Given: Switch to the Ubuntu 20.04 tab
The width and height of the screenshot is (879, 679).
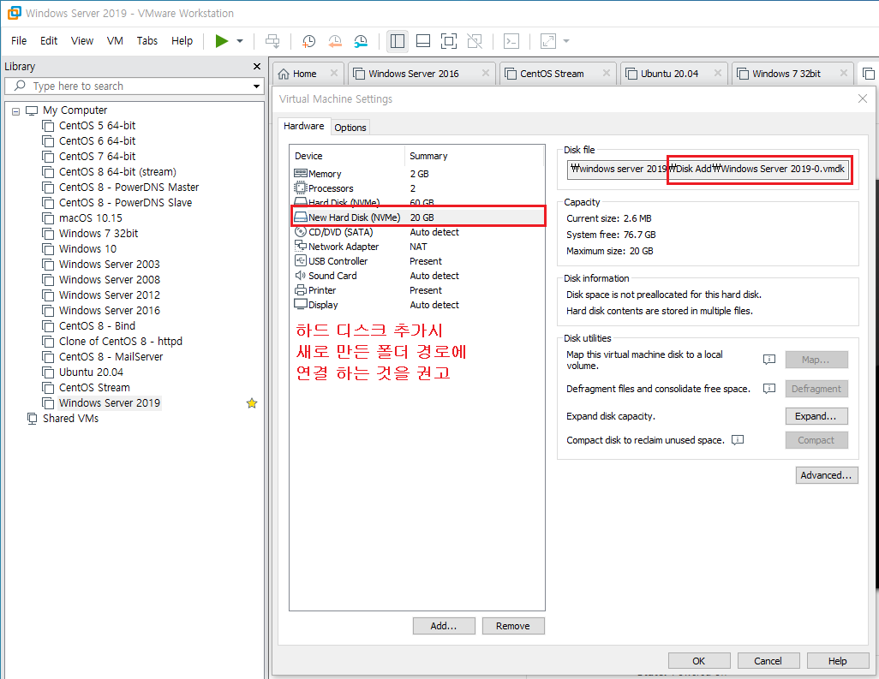Looking at the screenshot, I should [x=669, y=74].
